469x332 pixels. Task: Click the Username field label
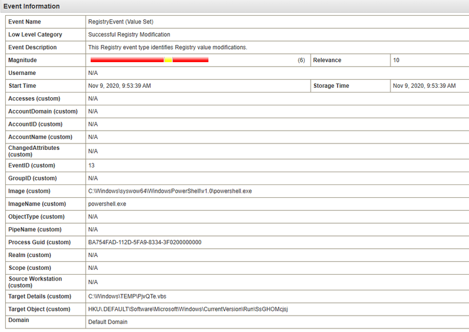[x=22, y=73]
